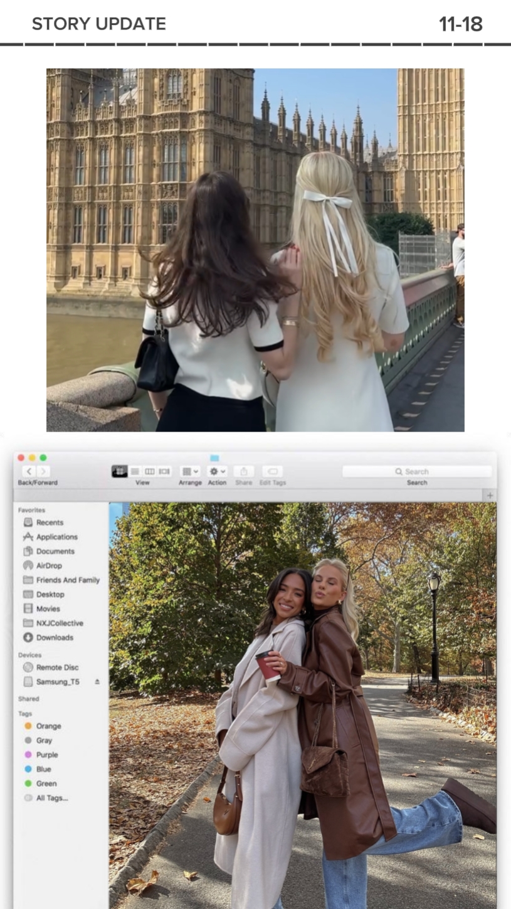Click the Back arrow in Finder toolbar
The width and height of the screenshot is (511, 909).
(29, 471)
